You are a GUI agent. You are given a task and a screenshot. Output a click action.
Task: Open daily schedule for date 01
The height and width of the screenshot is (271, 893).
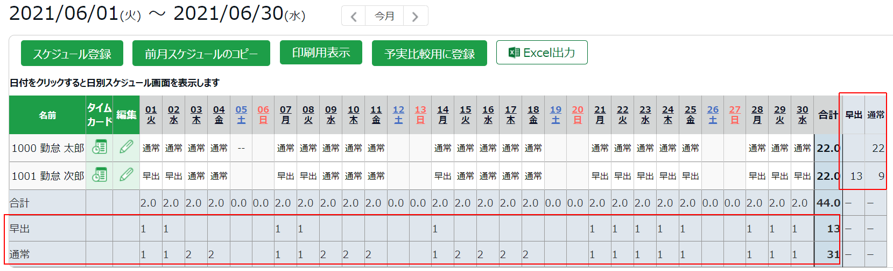pos(151,114)
